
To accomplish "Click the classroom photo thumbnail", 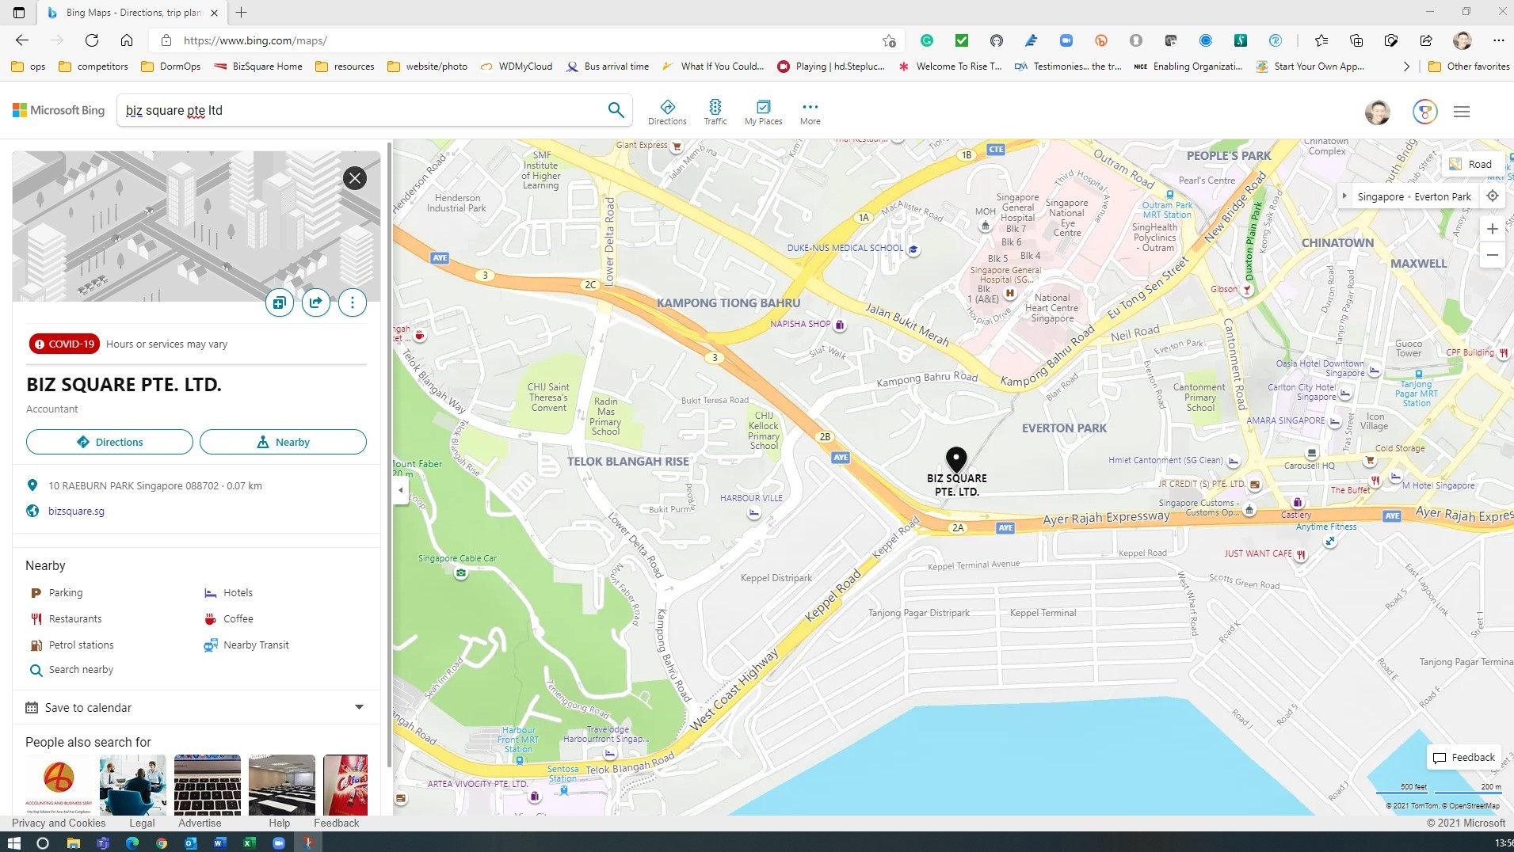I will tap(281, 785).
